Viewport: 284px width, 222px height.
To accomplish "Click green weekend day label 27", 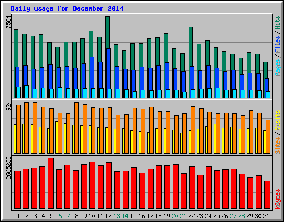I will click(233, 216).
